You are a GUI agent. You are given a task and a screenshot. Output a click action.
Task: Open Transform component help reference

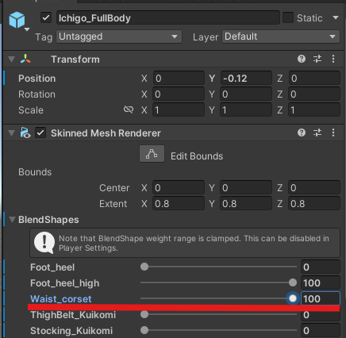point(302,59)
